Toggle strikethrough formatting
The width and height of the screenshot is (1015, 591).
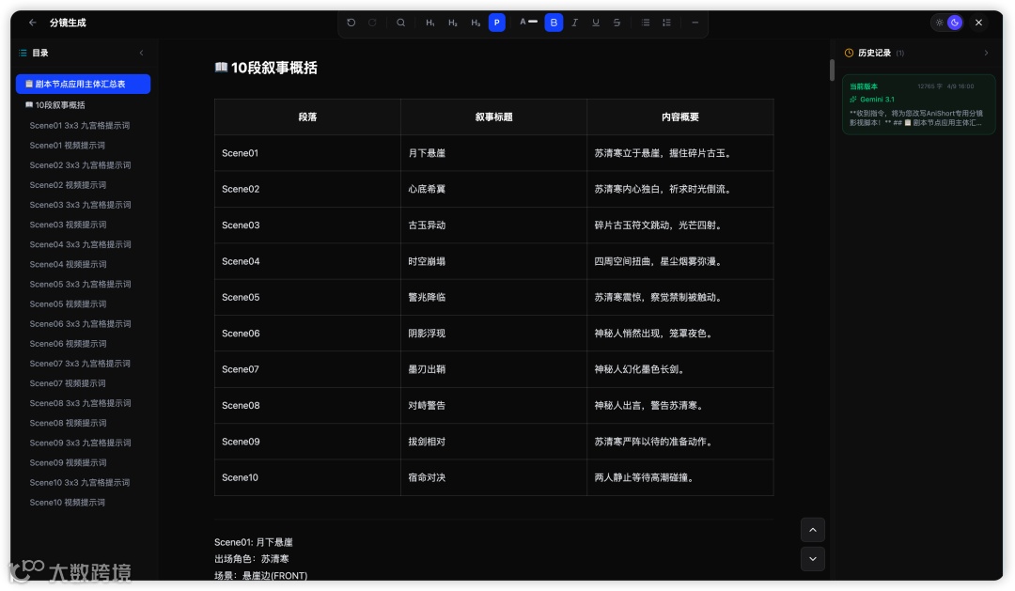click(617, 23)
